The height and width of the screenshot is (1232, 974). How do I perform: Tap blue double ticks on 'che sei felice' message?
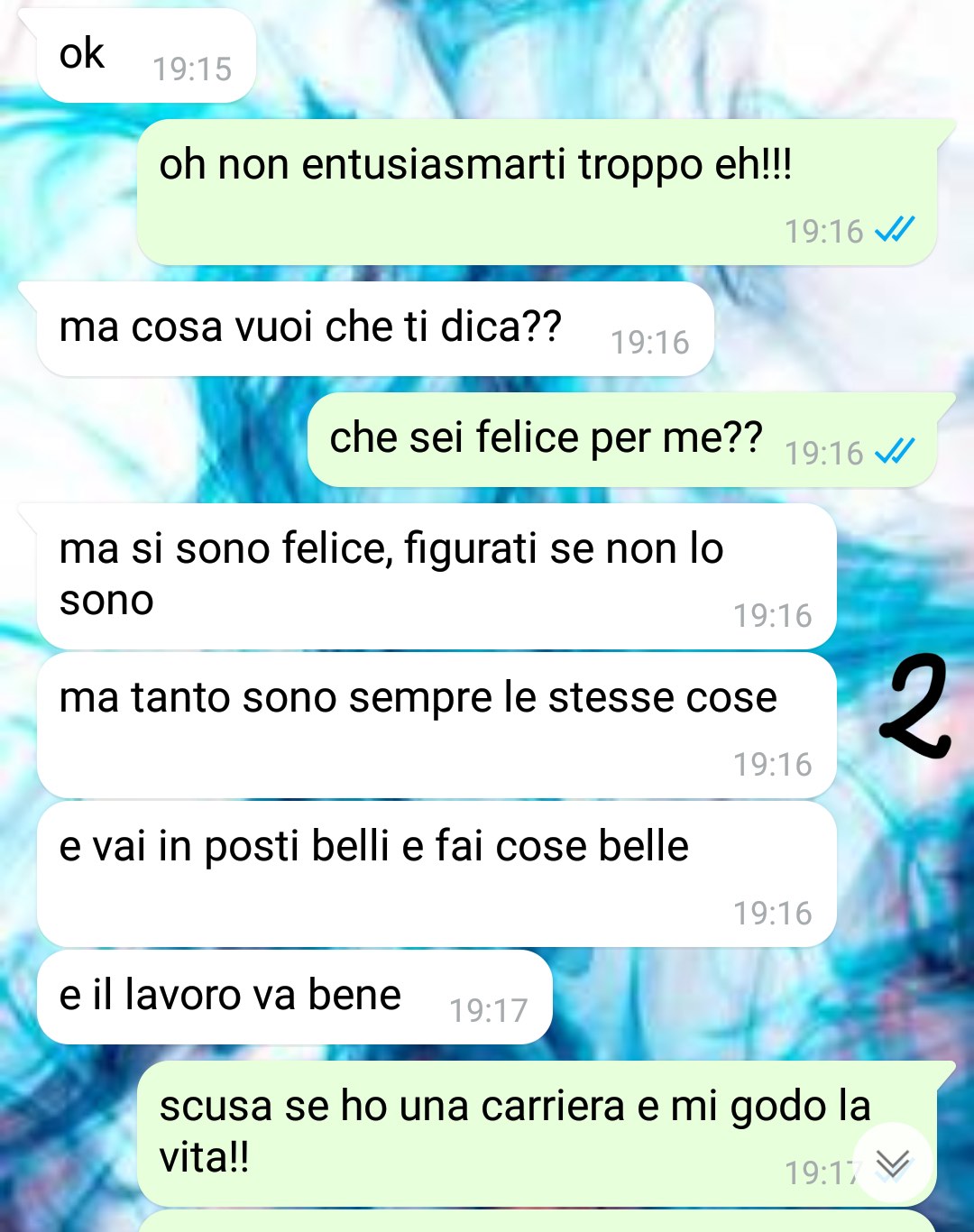tap(895, 450)
